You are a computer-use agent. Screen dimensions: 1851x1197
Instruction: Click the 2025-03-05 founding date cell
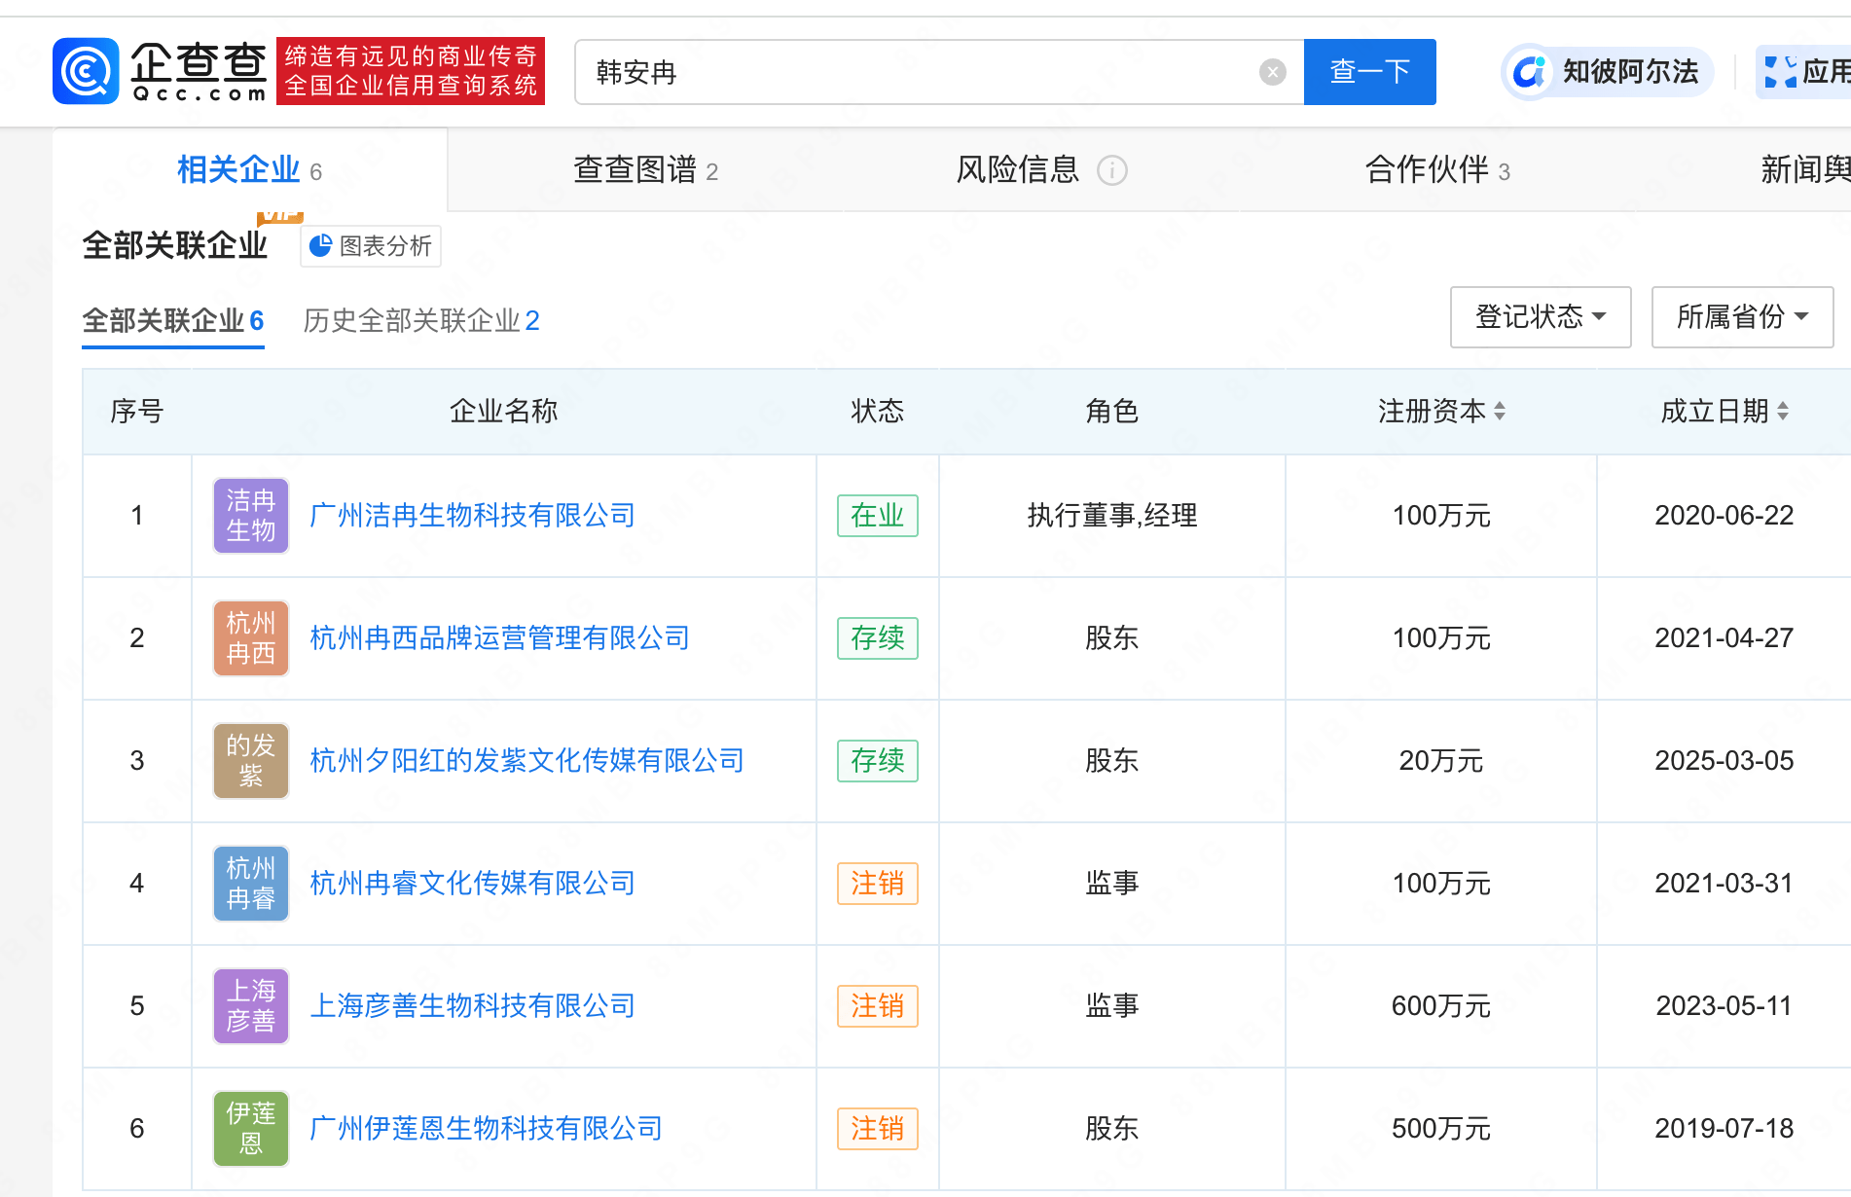(x=1724, y=761)
